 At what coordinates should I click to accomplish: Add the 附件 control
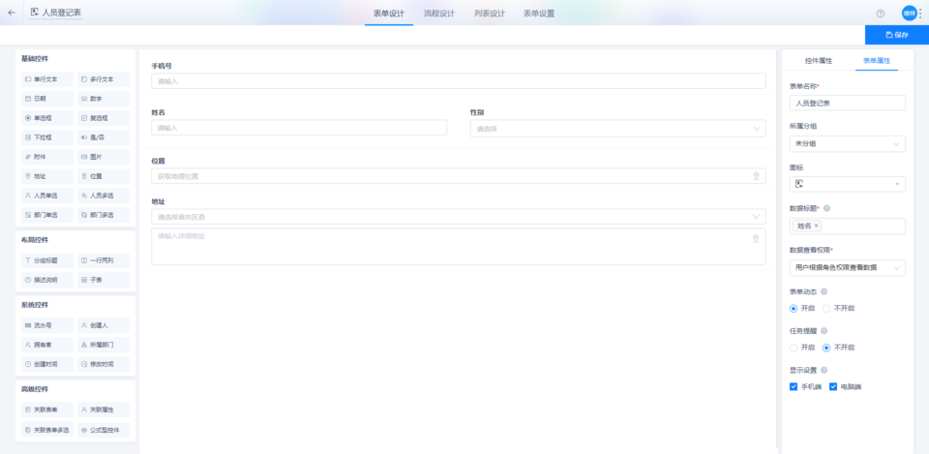pyautogui.click(x=46, y=157)
